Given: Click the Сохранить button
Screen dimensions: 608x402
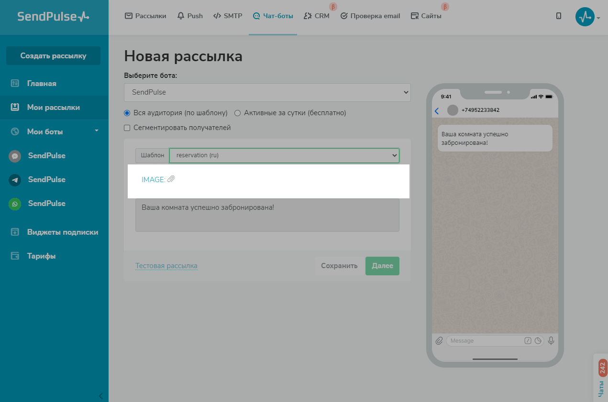Looking at the screenshot, I should [x=339, y=266].
